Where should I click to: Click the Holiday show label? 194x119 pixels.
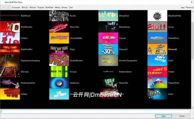(24, 94)
